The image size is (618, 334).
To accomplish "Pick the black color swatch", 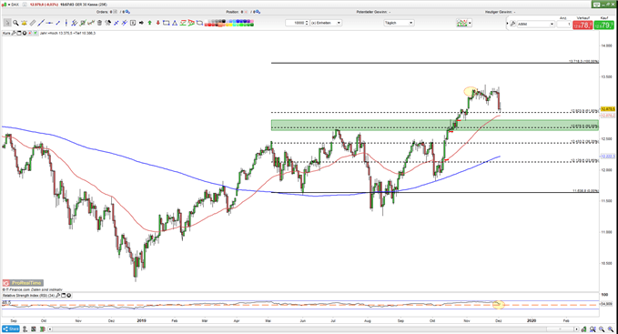I will click(x=224, y=21).
